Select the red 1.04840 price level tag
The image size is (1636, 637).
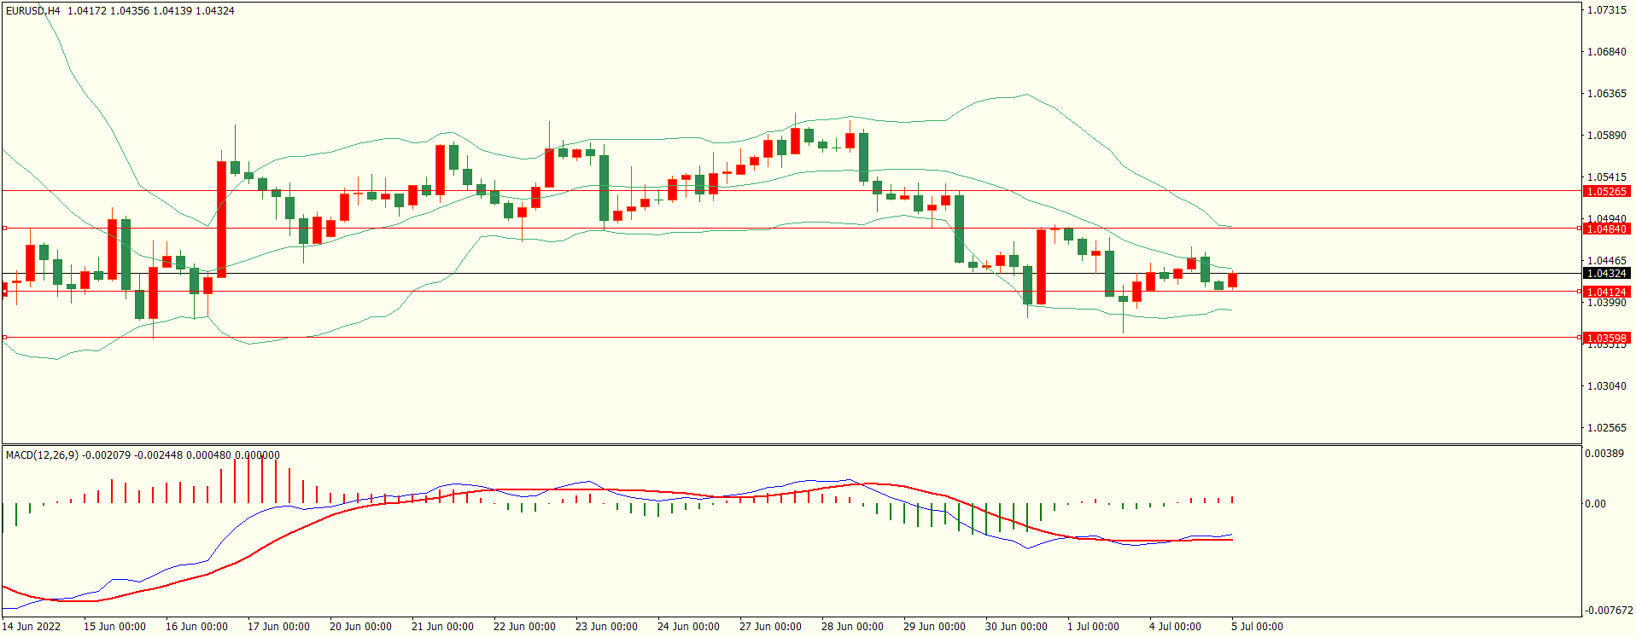[x=1606, y=229]
